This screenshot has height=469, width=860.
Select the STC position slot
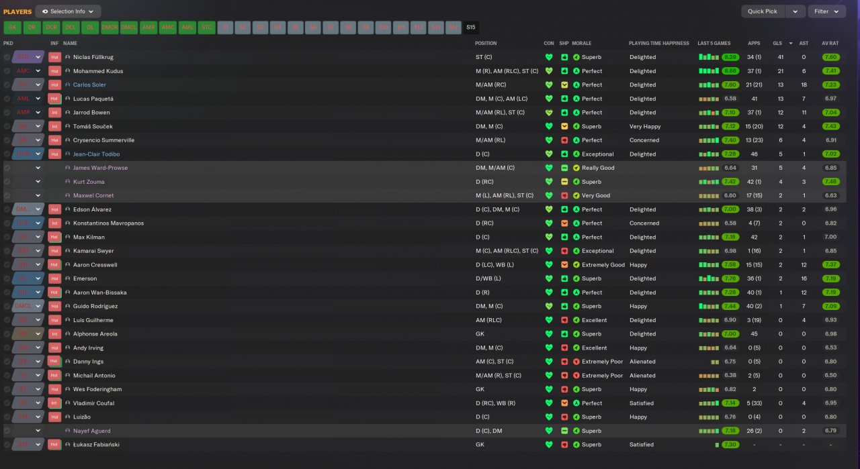tap(207, 28)
